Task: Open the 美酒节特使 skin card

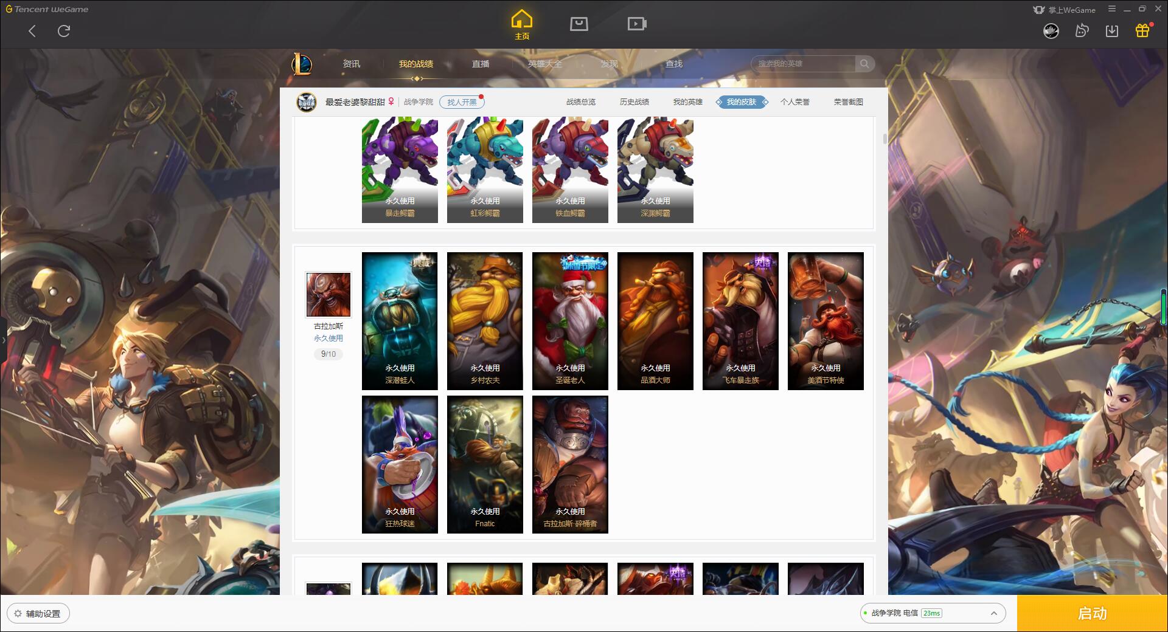Action: click(826, 321)
